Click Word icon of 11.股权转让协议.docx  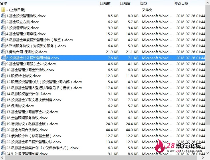[x=3, y=76]
